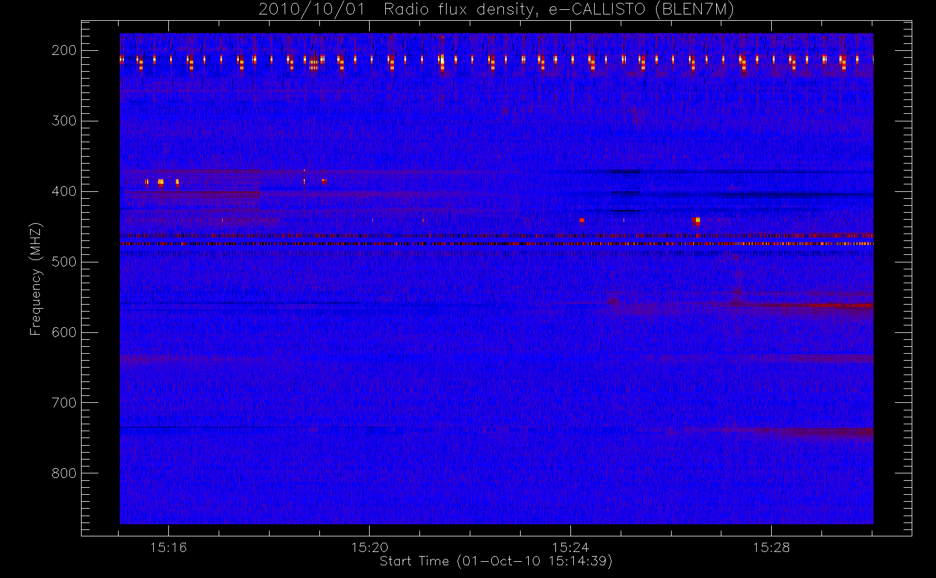Click the 400 frequency tick label
936x578 pixels.
click(64, 191)
